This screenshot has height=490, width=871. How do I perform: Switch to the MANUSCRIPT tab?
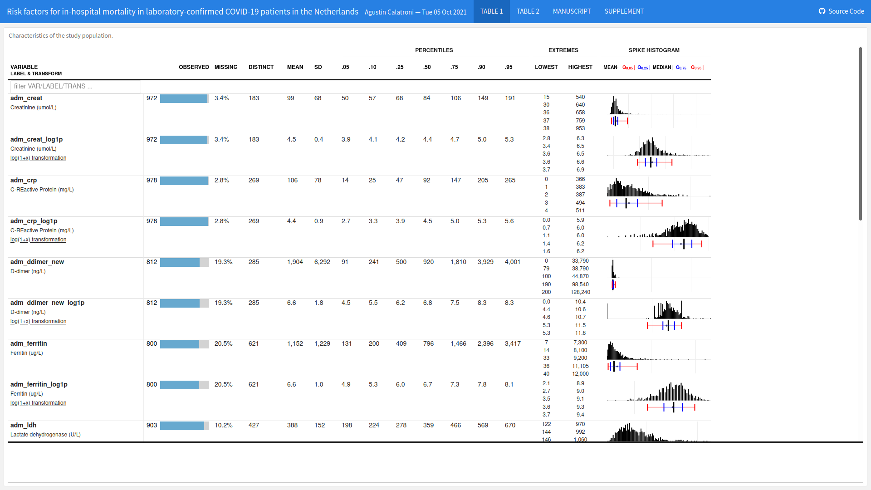[572, 11]
